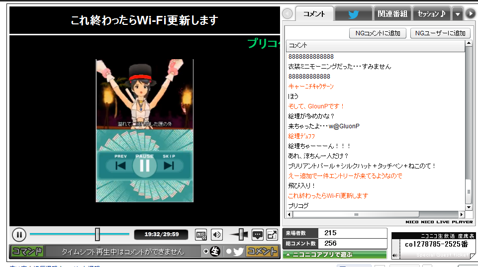The width and height of the screenshot is (478, 267).
Task: Click the 19:32/29:59 time display
Action: click(161, 234)
